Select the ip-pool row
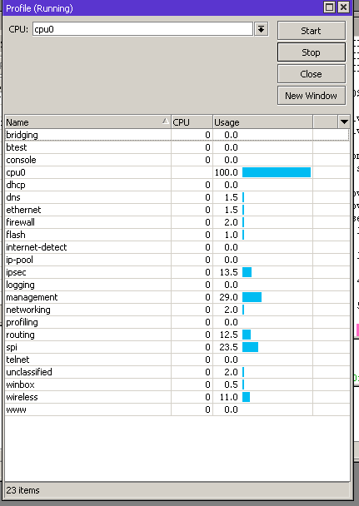This screenshot has width=359, height=506. [x=177, y=260]
